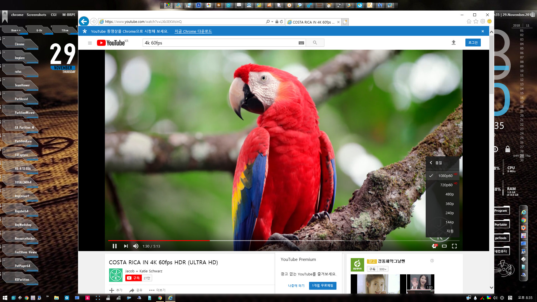This screenshot has height=302, width=537.
Task: Open the M-BRPE top menu item
Action: coord(69,15)
